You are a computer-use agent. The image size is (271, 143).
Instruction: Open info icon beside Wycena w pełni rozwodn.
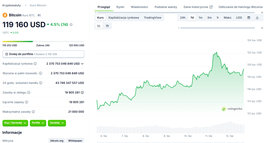click(40, 73)
